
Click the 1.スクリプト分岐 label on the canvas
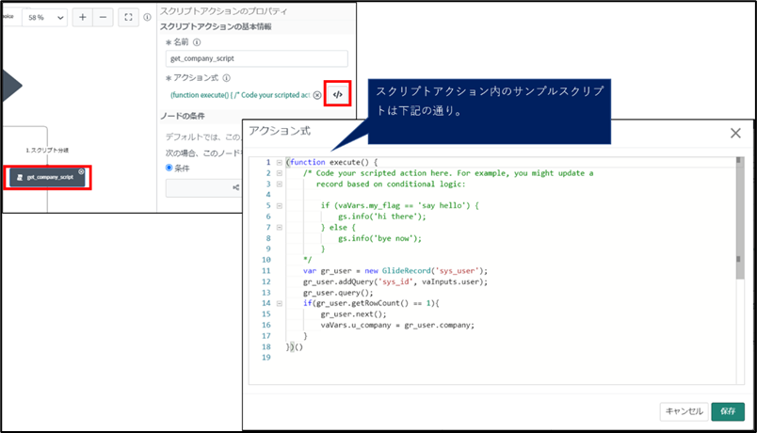pos(47,150)
